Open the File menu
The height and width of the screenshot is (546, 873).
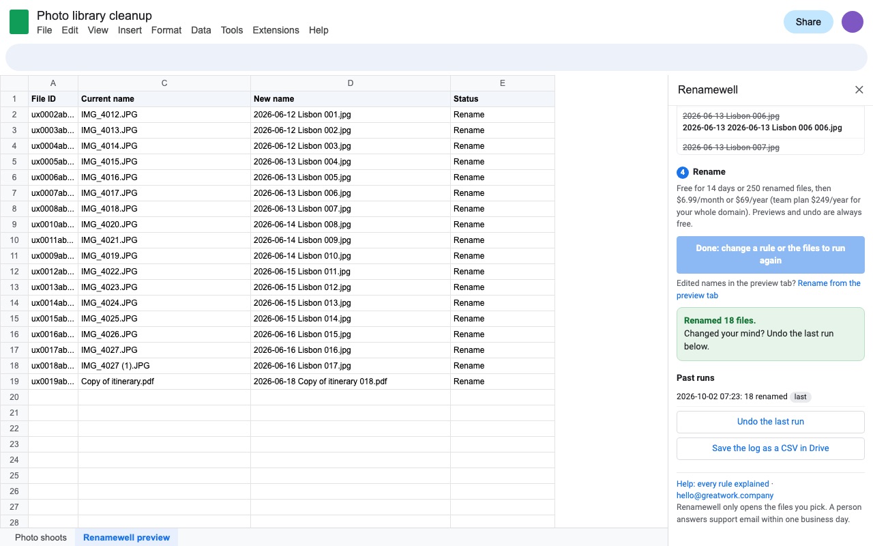(44, 30)
